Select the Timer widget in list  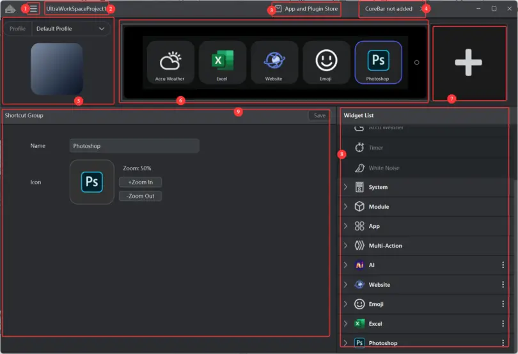[x=425, y=148]
